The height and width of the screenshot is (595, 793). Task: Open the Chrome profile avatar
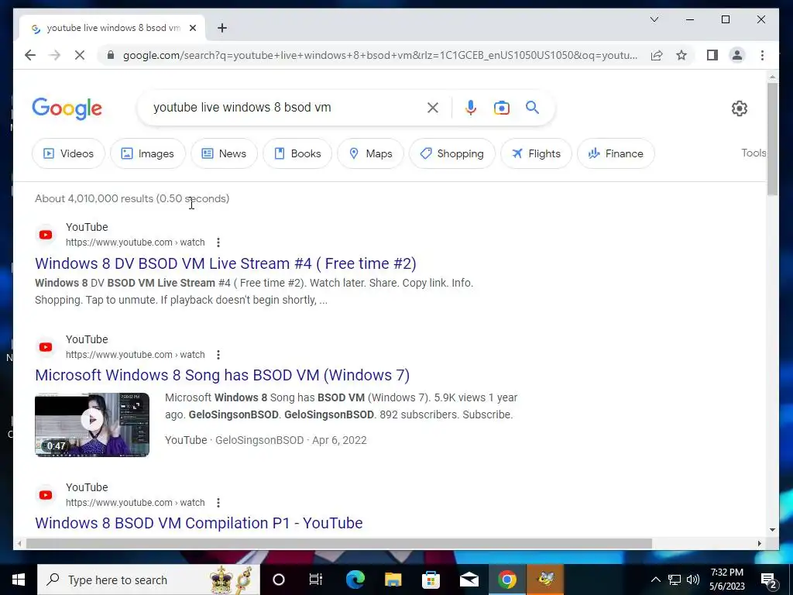[x=737, y=55]
